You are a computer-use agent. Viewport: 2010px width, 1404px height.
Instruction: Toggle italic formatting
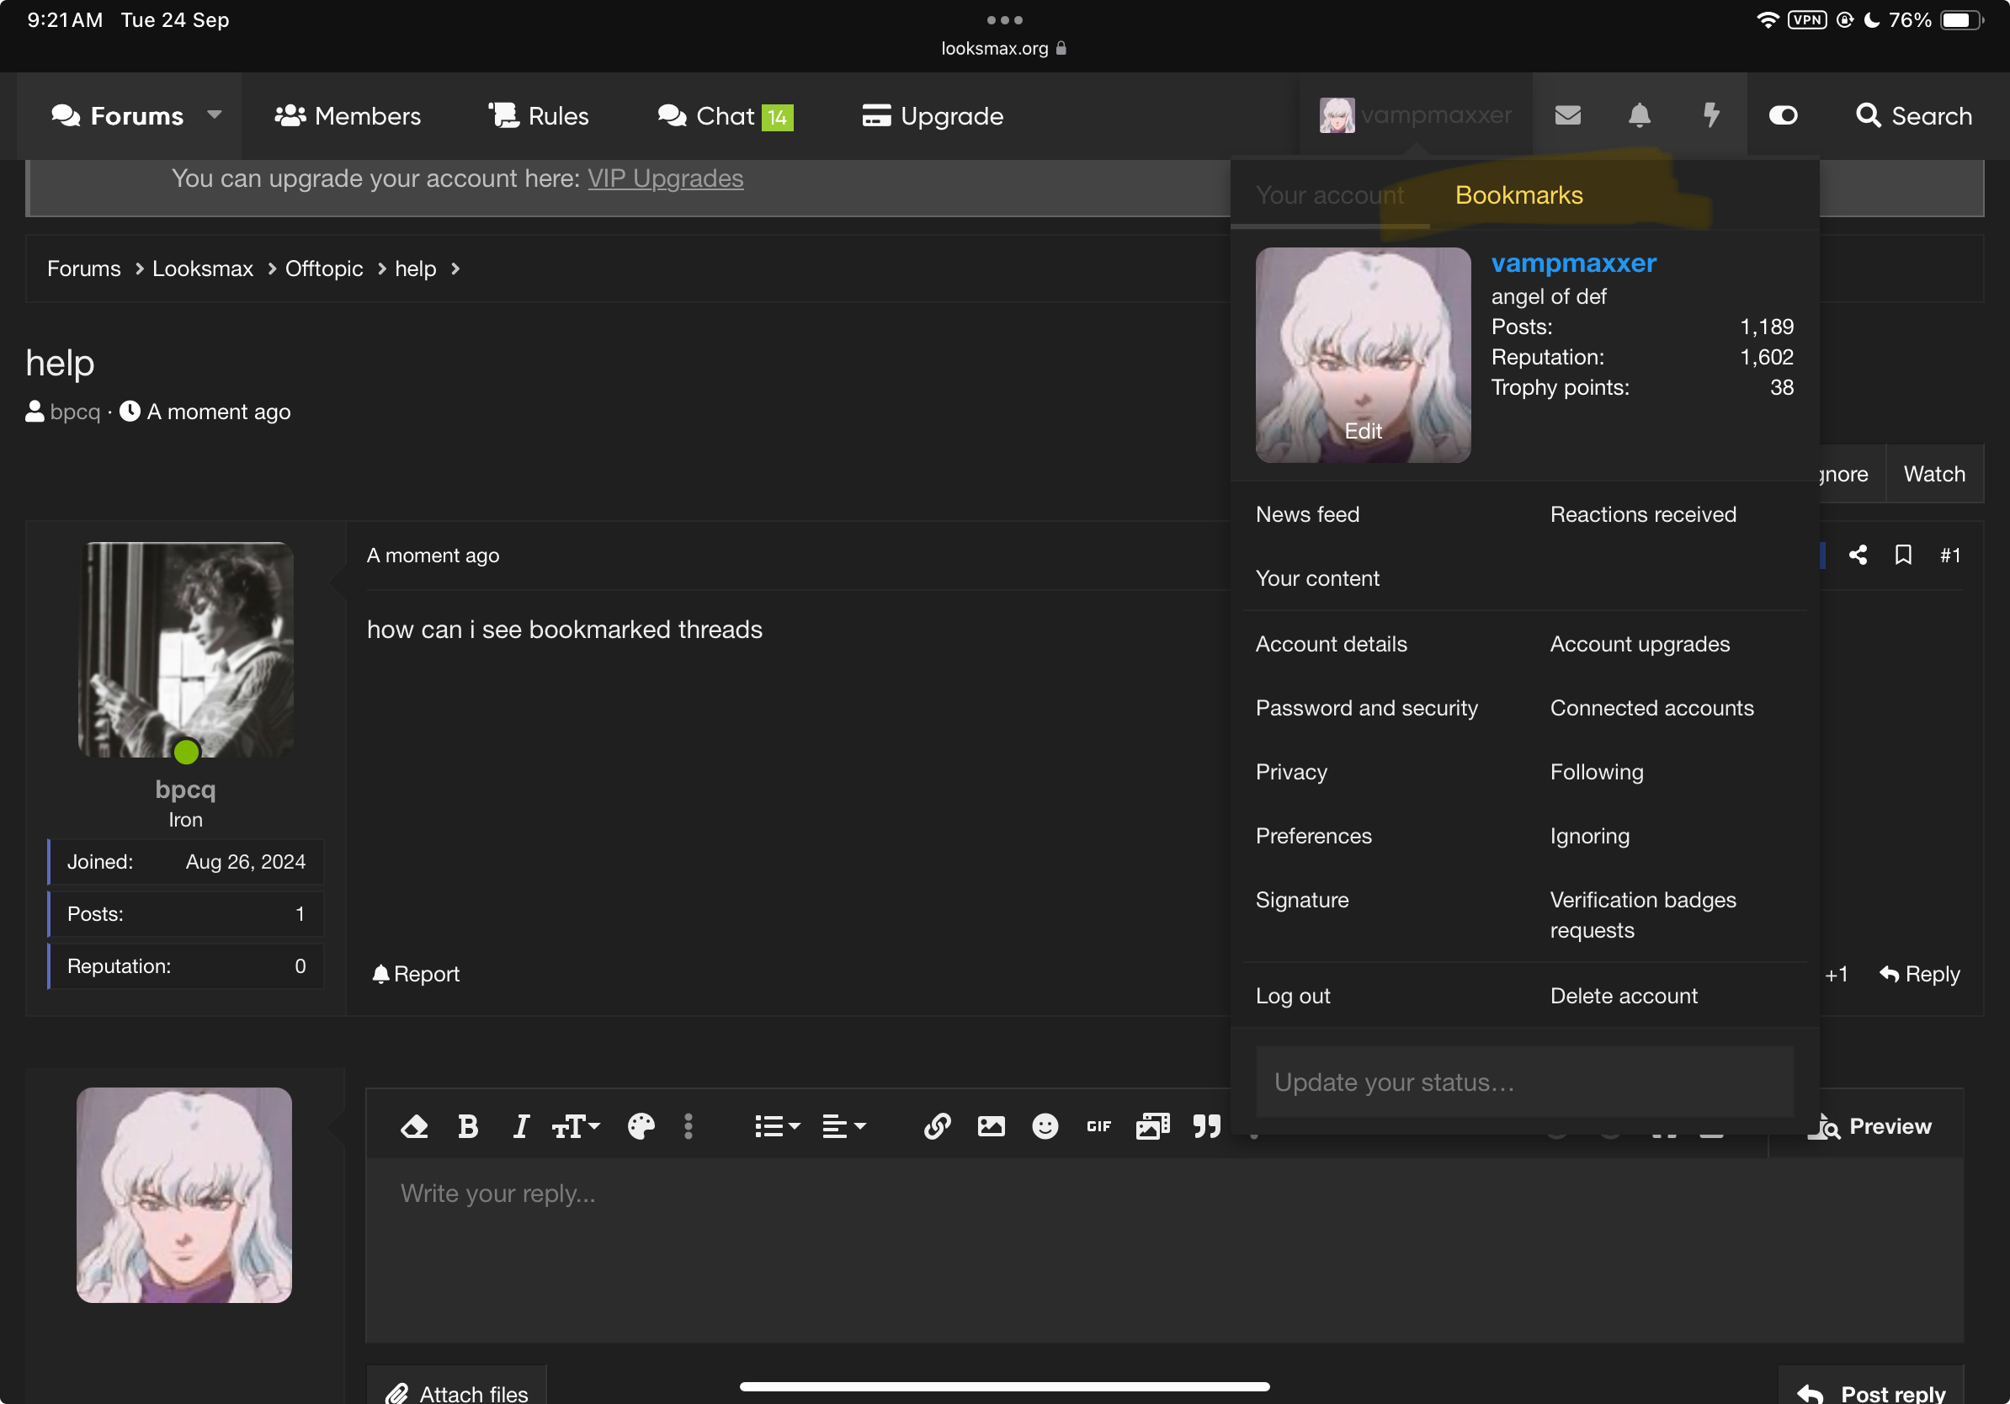[x=521, y=1126]
